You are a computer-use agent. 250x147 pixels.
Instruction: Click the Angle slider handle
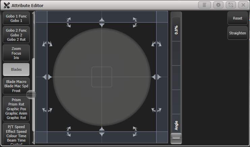(176, 137)
